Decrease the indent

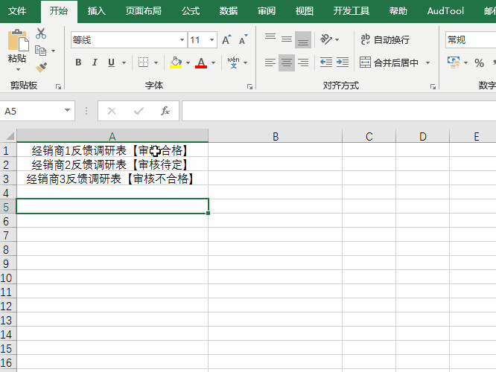[x=325, y=62]
